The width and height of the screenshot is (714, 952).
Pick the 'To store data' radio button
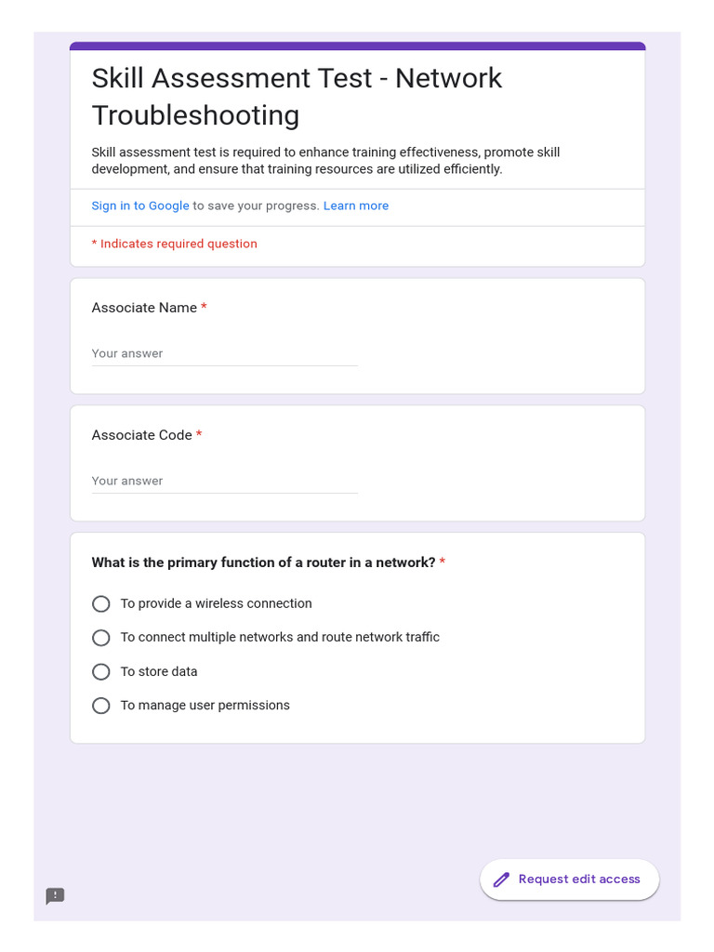(x=101, y=672)
